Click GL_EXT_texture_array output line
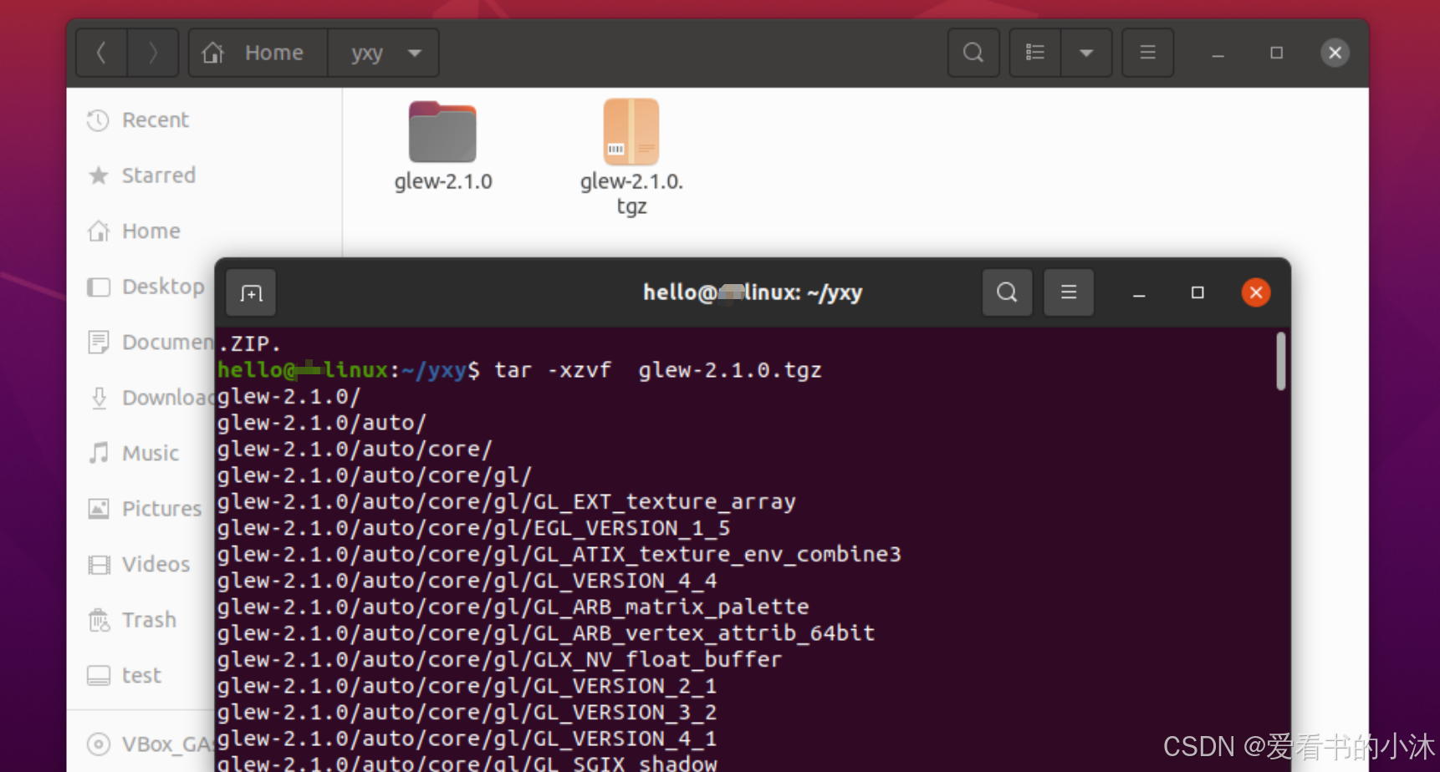 506,502
